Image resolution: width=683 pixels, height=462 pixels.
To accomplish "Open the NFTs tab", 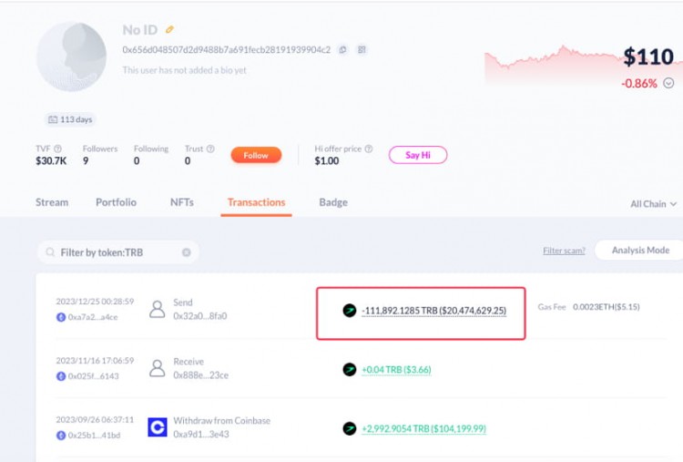I will (x=181, y=202).
